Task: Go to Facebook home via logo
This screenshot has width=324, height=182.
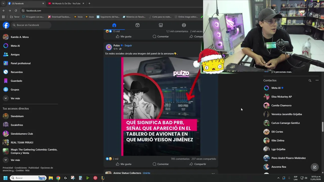Action: point(6,25)
